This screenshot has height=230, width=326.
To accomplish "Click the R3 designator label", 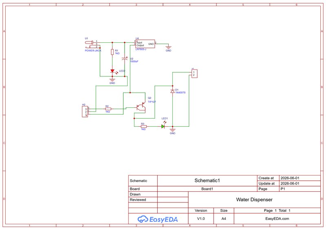I will [x=143, y=124].
